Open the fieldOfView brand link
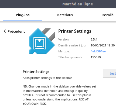Image resolution: width=116 pixels, height=108 pixels. pos(98,51)
